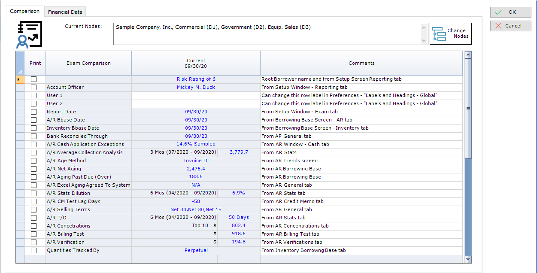The height and width of the screenshot is (273, 537).
Task: Enable Print checkbox for Account Officer
Action: pos(34,88)
